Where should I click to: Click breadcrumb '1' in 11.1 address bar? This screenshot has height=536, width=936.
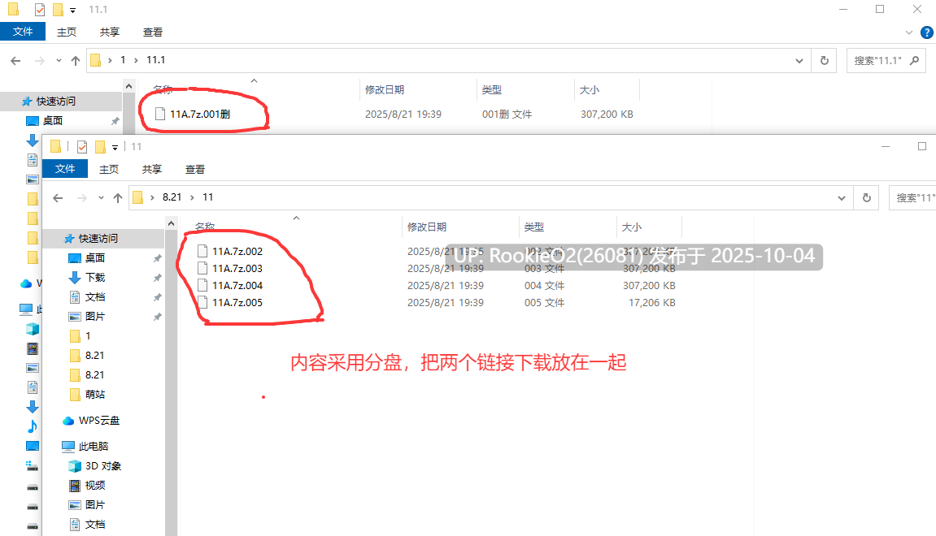click(123, 60)
